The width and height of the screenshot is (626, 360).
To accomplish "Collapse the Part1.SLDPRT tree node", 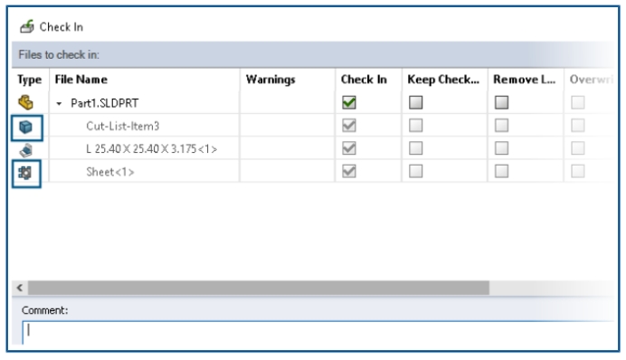I will (59, 104).
